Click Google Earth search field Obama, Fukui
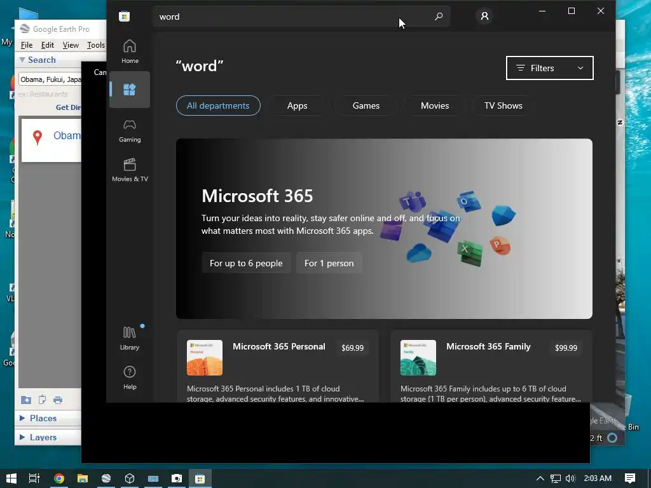Image resolution: width=651 pixels, height=488 pixels. (50, 79)
